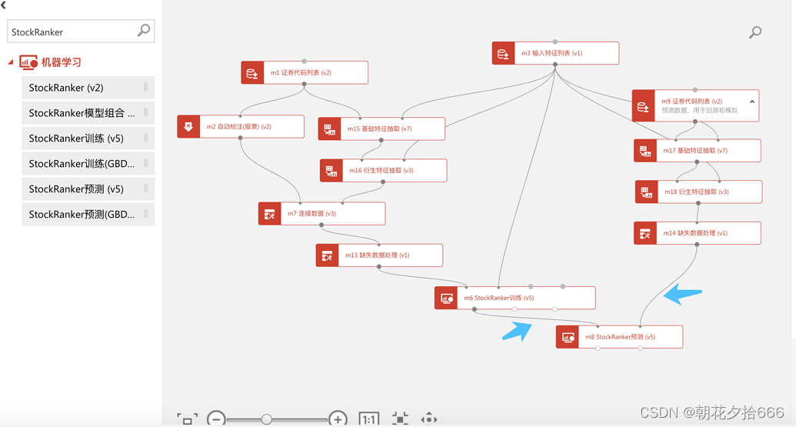Click the drag handle on StockRanker训练 (v5) row
796x427 pixels.
coord(145,138)
